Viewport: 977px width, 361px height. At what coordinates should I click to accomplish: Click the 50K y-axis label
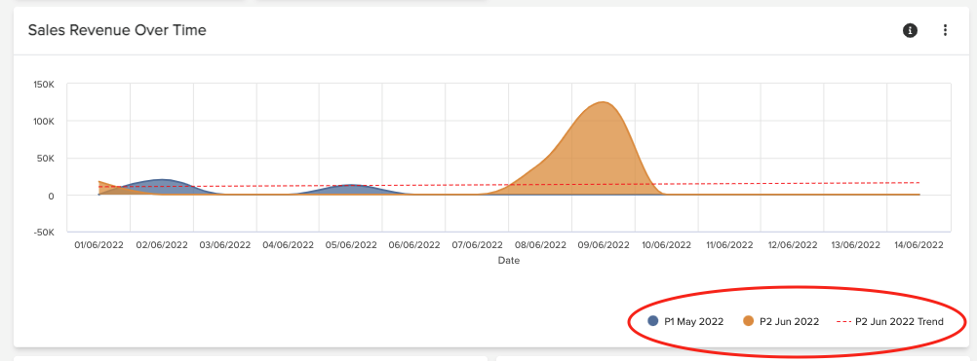(x=46, y=158)
